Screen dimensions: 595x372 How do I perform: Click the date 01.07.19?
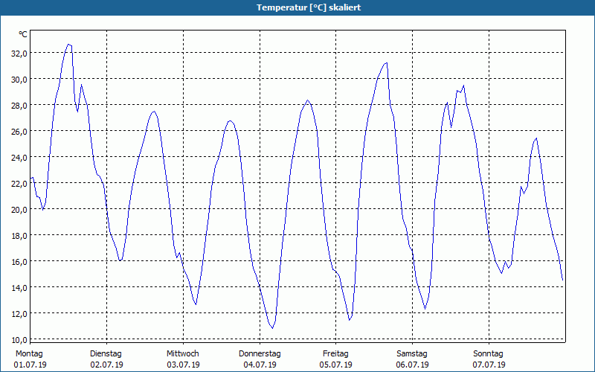point(30,365)
